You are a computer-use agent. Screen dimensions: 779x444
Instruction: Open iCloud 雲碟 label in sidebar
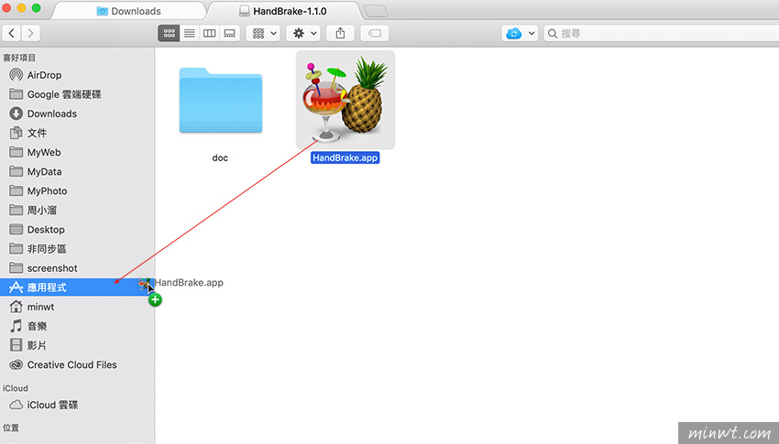pyautogui.click(x=52, y=406)
